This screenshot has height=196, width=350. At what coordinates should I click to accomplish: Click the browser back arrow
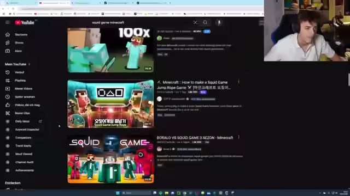3,9
